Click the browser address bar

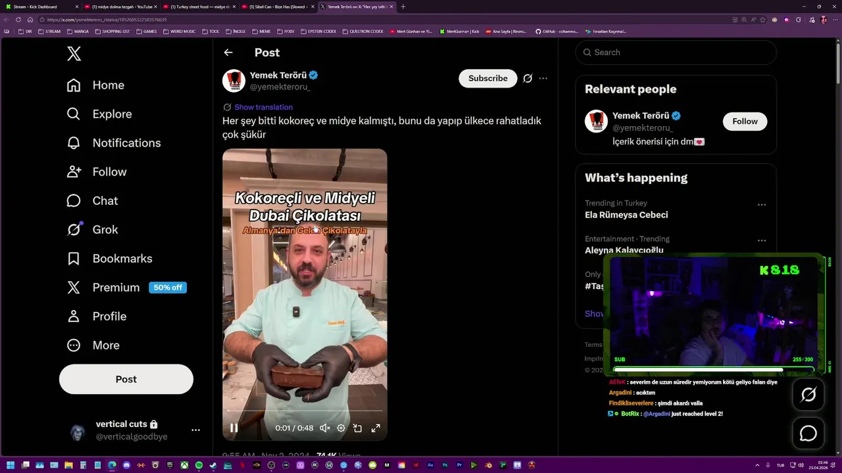tap(382, 20)
